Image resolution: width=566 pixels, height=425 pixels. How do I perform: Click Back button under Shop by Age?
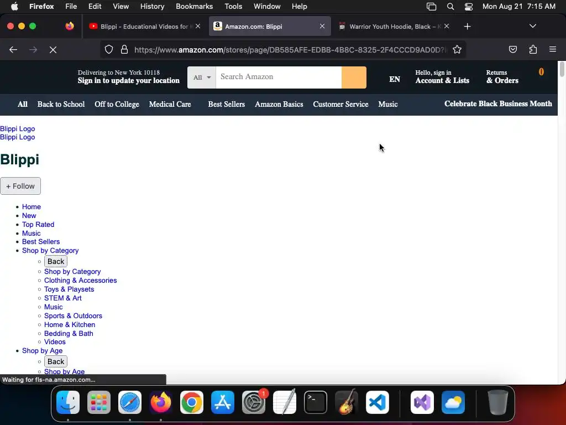tap(56, 361)
